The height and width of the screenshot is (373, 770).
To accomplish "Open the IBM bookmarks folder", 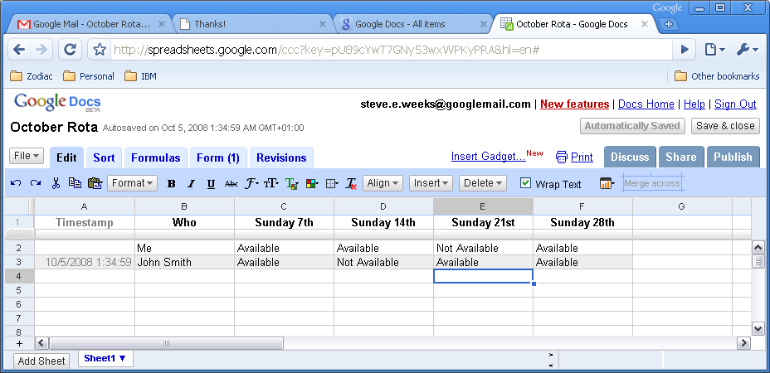I will coord(140,76).
